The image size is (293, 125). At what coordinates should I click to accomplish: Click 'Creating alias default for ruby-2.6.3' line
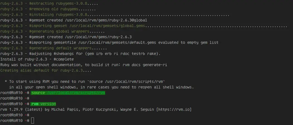click(x=46, y=71)
